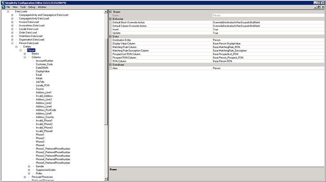This screenshot has width=326, height=182.
Task: Select the AccountNumber column
Action: click(x=44, y=61)
